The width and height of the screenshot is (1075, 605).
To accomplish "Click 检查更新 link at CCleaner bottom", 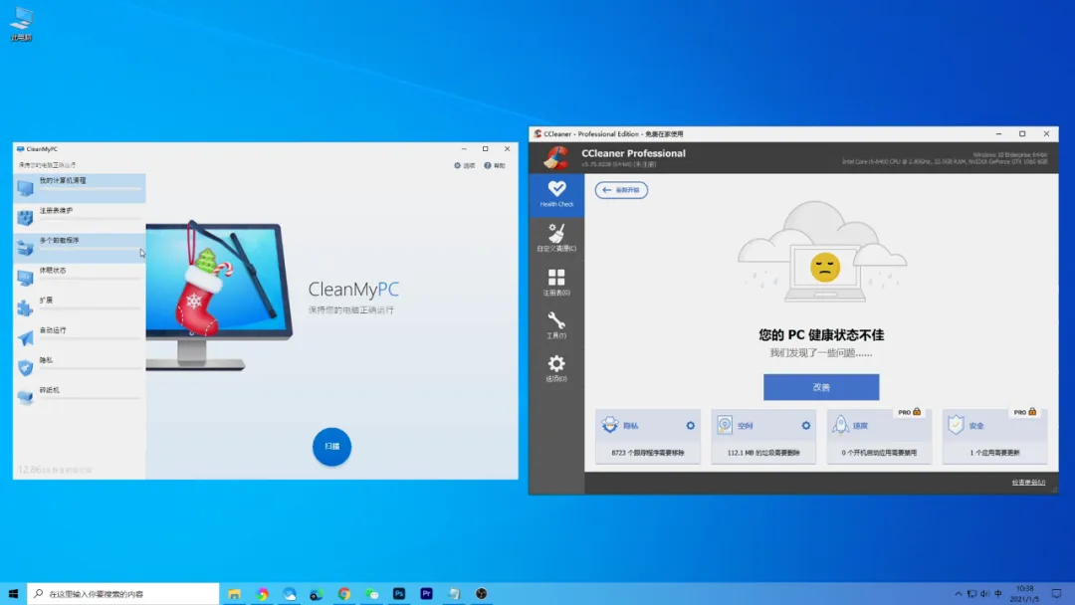I will 1028,483.
